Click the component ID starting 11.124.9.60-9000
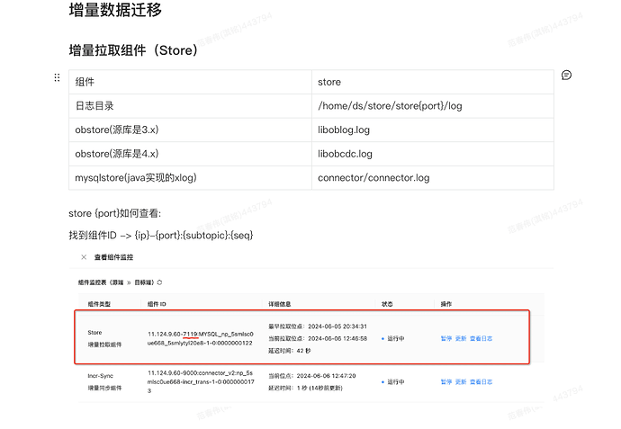 pyautogui.click(x=201, y=381)
